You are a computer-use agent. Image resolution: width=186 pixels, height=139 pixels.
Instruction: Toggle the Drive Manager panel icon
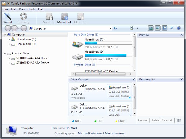(151, 28)
